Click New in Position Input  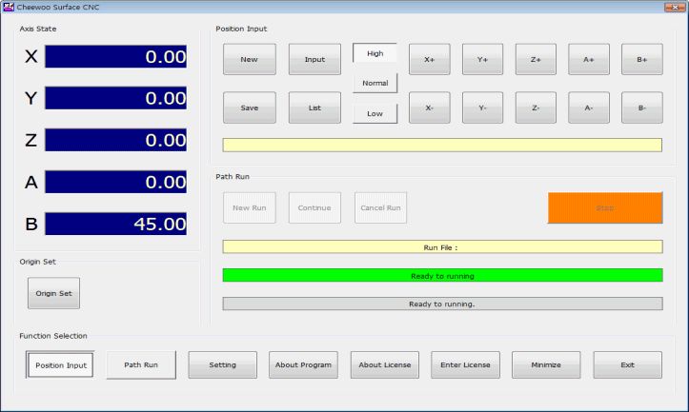249,59
